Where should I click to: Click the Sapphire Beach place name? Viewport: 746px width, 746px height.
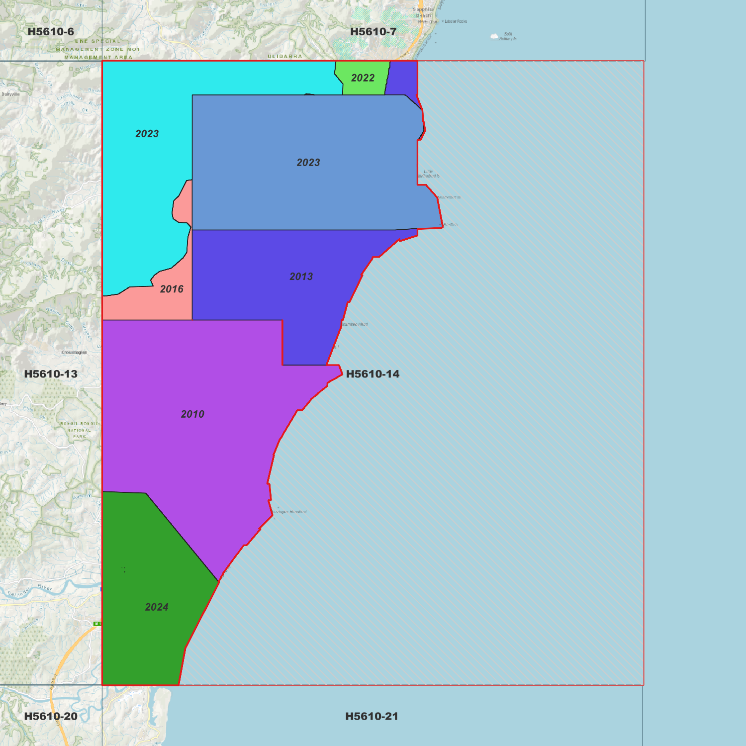click(x=423, y=12)
